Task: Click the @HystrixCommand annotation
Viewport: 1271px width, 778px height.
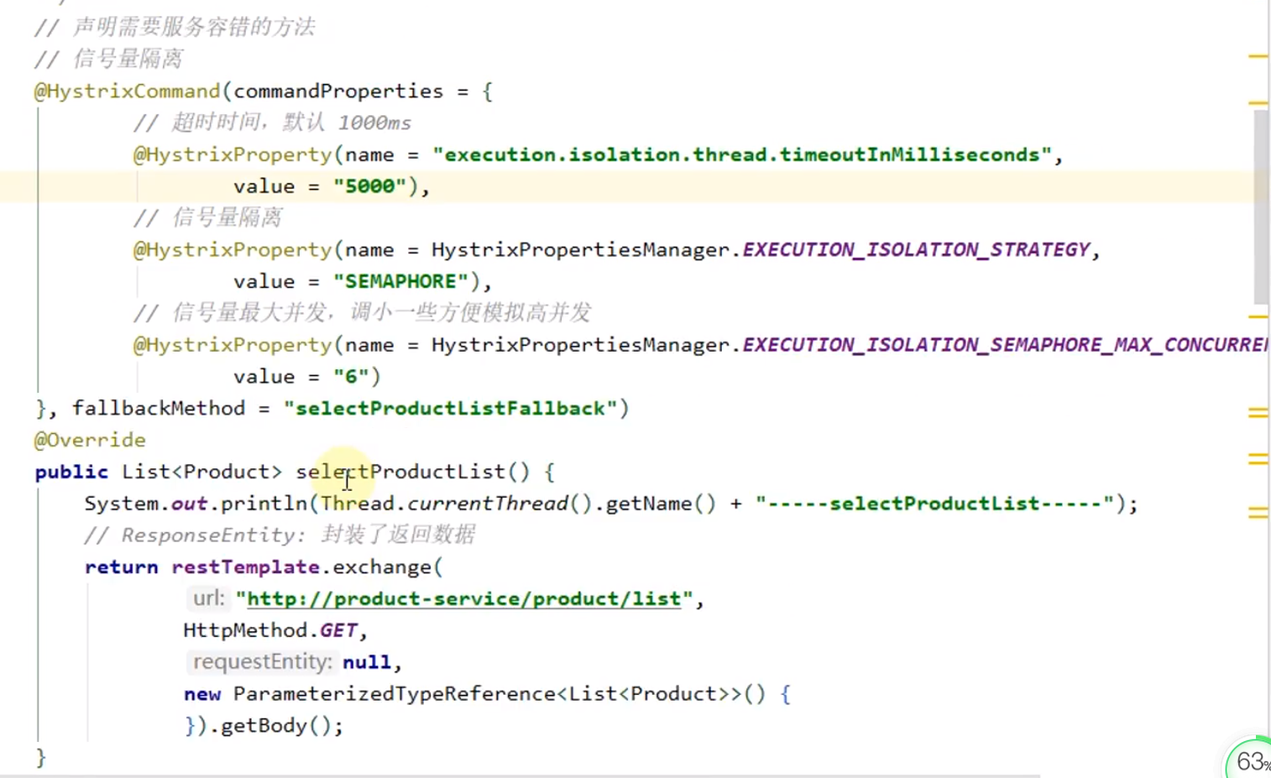Action: click(x=127, y=91)
